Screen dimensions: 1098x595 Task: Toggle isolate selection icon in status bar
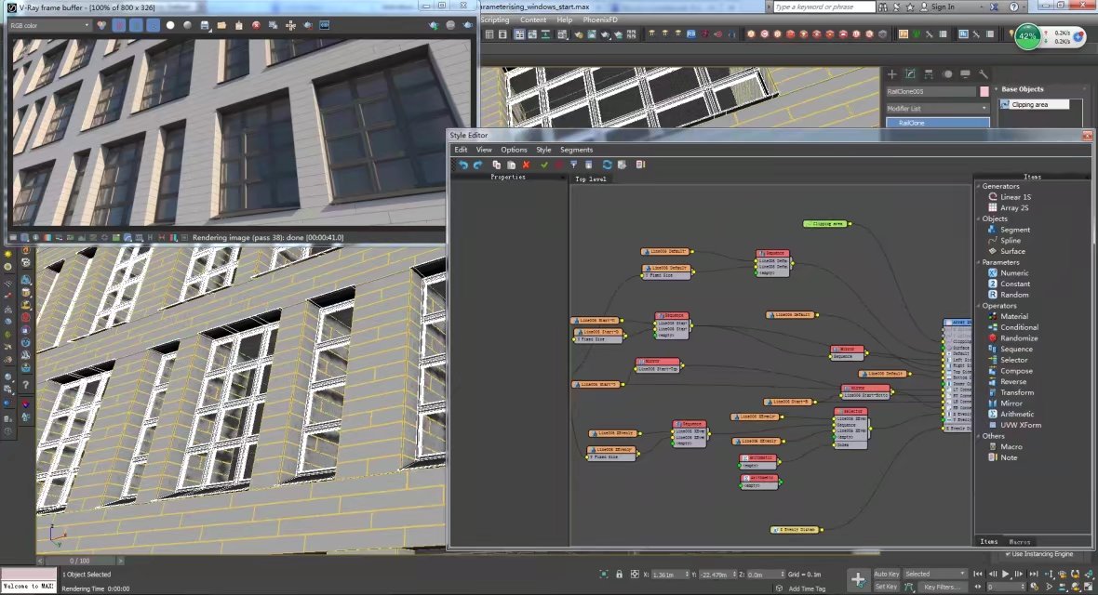click(x=604, y=574)
